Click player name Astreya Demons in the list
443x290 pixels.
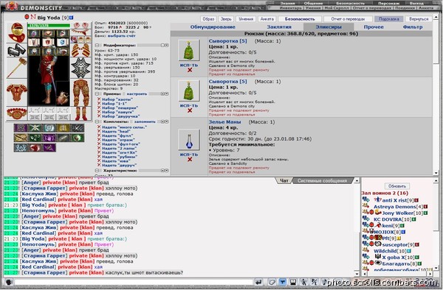coord(395,207)
